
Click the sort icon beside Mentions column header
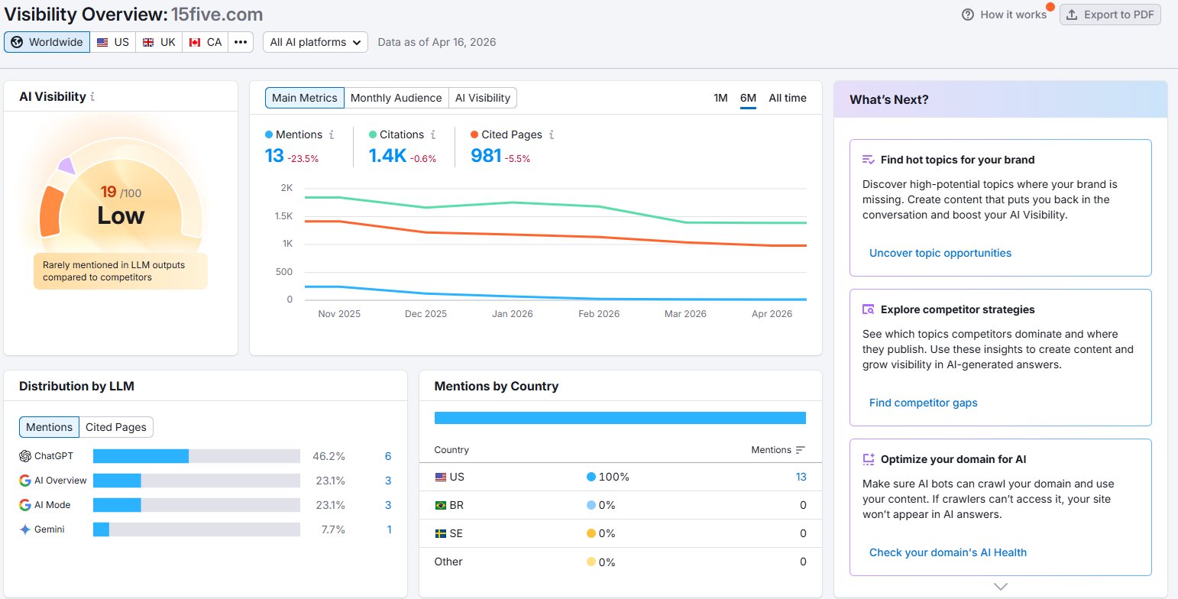click(x=801, y=450)
